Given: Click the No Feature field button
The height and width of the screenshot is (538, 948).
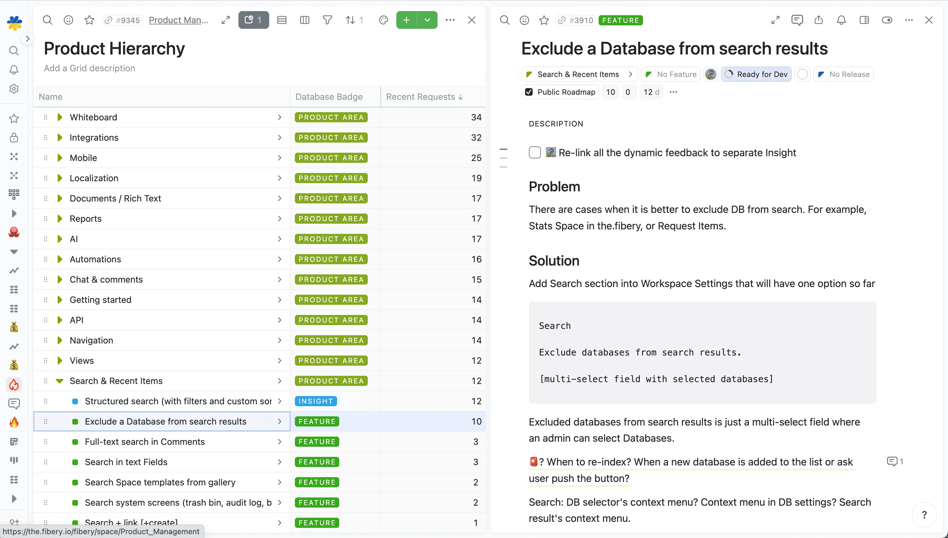Looking at the screenshot, I should (x=671, y=74).
